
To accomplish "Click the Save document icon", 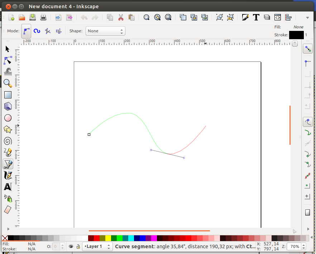I will [x=33, y=17].
